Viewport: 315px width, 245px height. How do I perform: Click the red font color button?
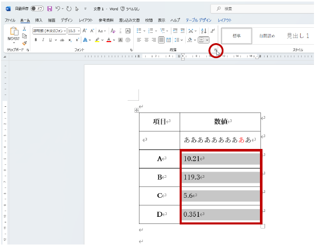109,40
